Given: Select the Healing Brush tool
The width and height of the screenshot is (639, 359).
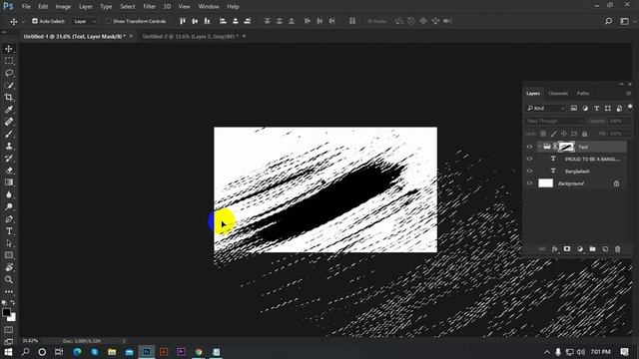Looking at the screenshot, I should coord(9,122).
